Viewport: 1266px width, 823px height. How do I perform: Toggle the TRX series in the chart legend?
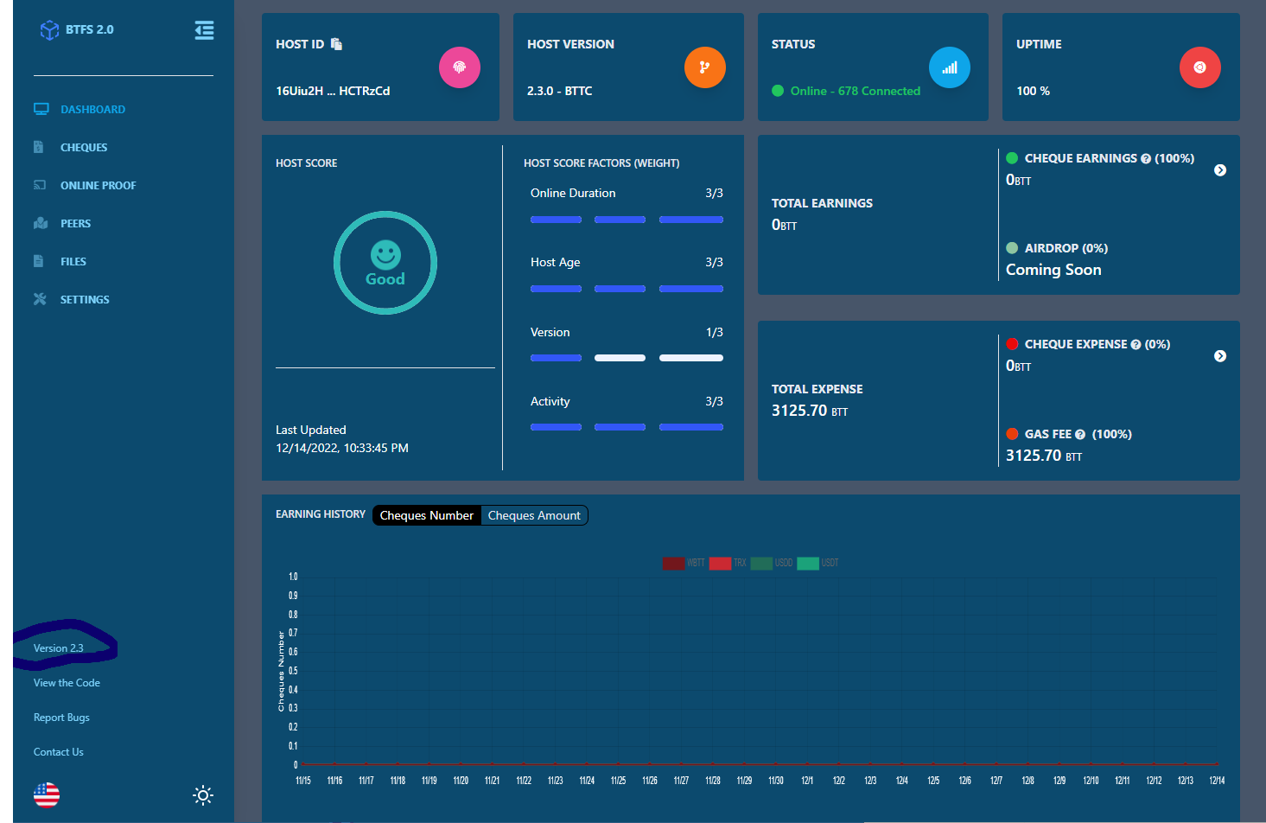(720, 563)
